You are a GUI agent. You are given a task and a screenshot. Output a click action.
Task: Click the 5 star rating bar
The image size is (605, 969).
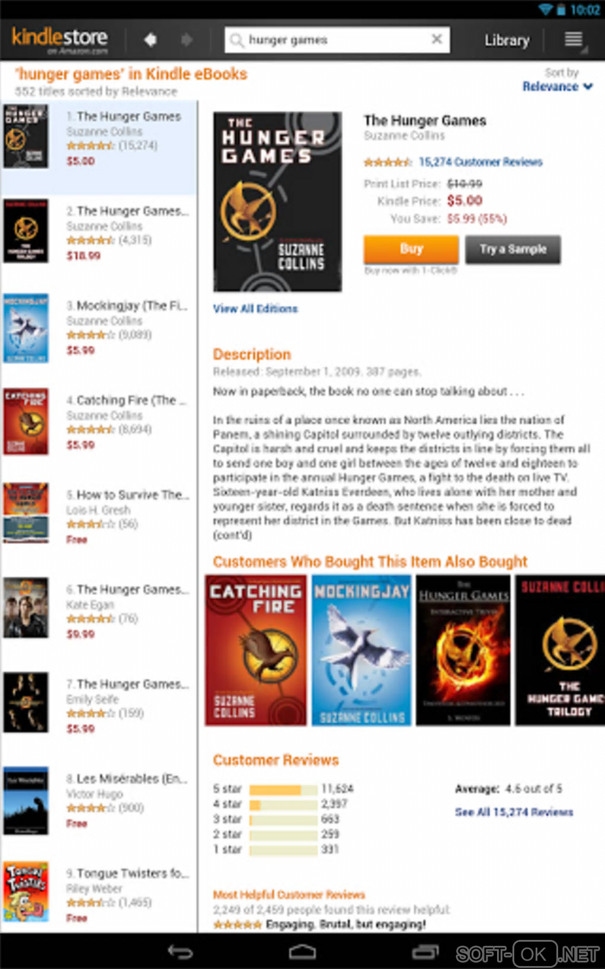tap(284, 790)
